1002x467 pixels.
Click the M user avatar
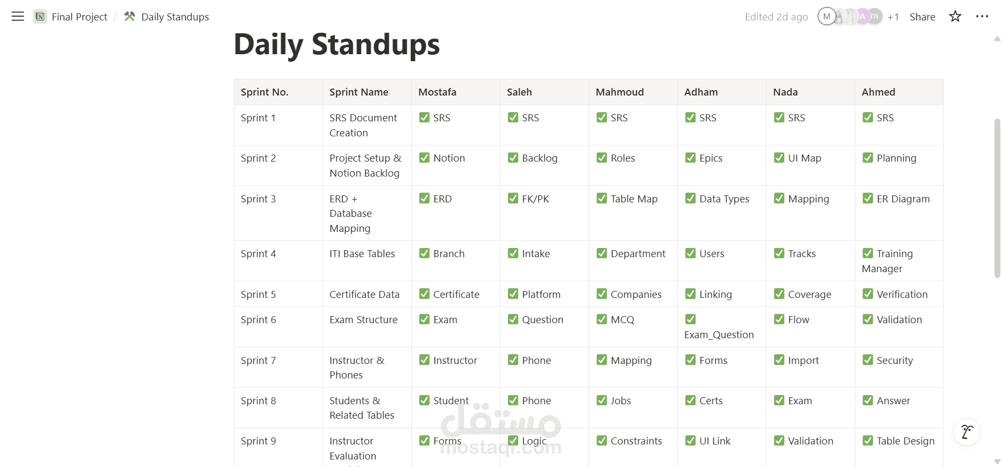[x=827, y=17]
